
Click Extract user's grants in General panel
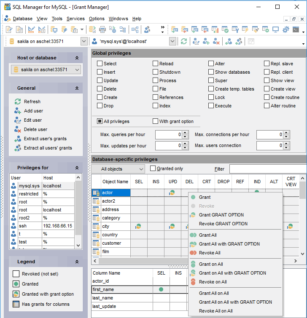(45, 139)
